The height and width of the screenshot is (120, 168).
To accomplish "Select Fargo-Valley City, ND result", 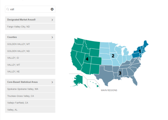I will coord(30,27).
